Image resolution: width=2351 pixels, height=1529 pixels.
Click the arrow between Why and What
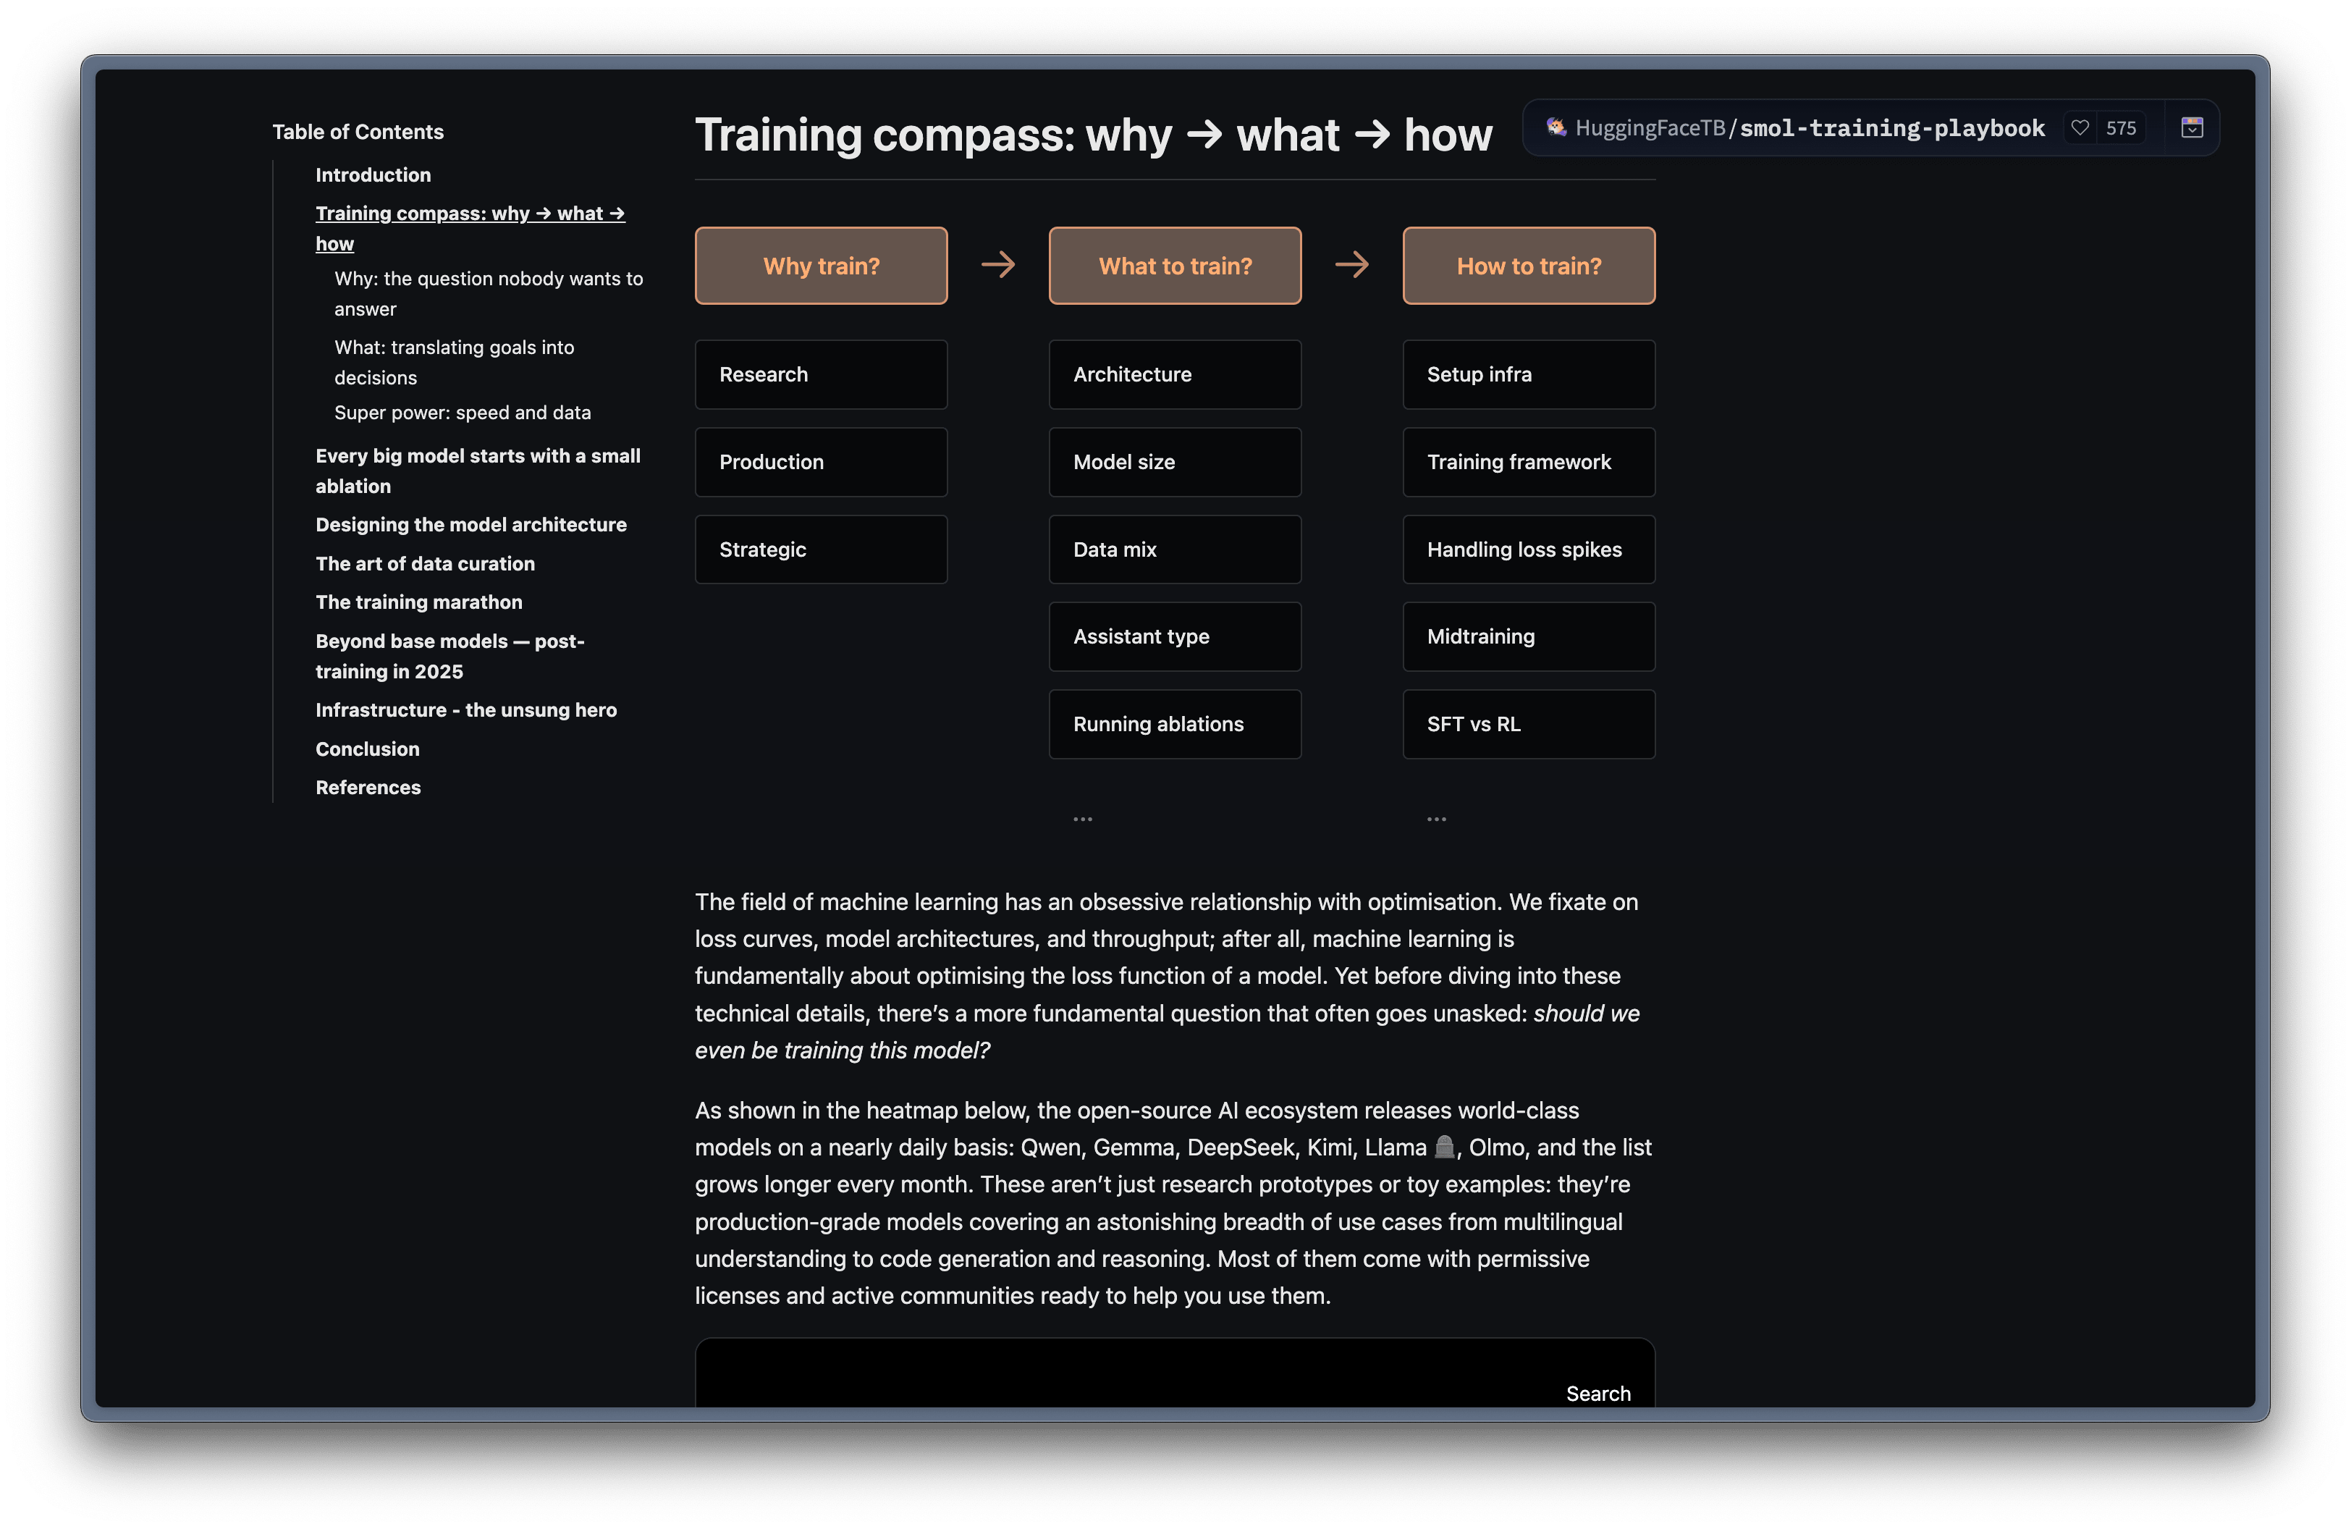[997, 265]
